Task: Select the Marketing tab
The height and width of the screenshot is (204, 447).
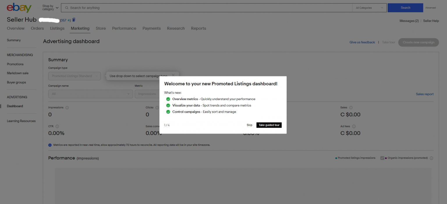Action: [x=80, y=28]
